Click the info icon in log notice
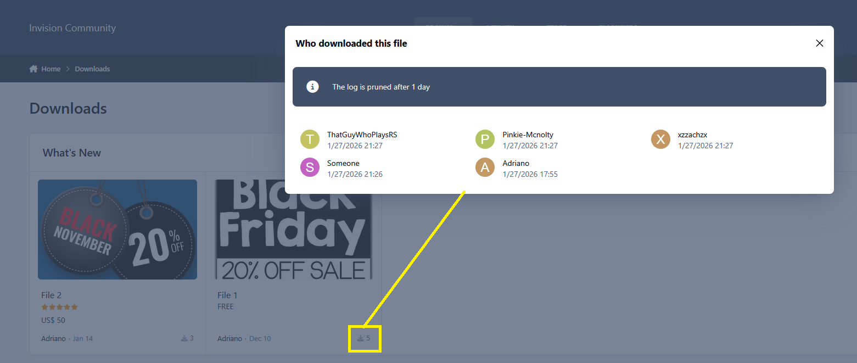Viewport: 857px width, 363px height. pyautogui.click(x=312, y=87)
